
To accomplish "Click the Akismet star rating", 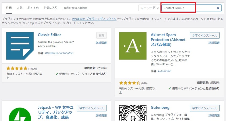I will (130, 83).
